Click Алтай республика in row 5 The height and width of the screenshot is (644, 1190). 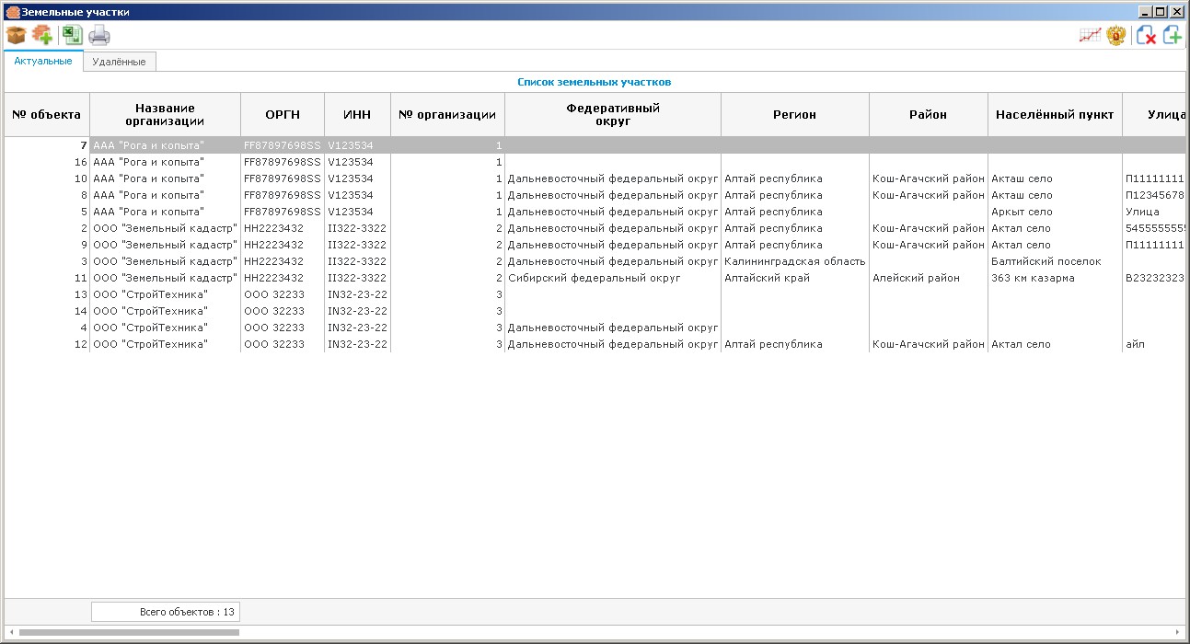[x=795, y=212]
